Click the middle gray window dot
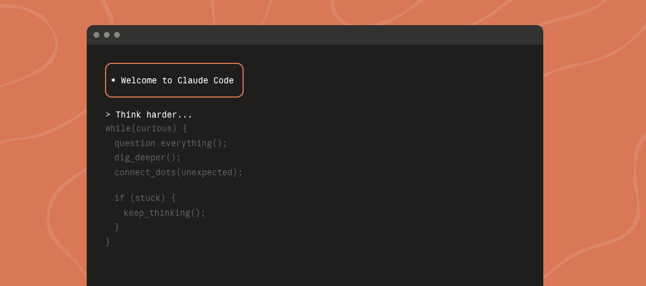The width and height of the screenshot is (646, 286). [x=107, y=35]
